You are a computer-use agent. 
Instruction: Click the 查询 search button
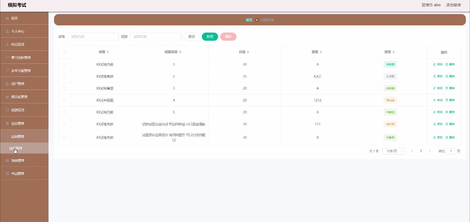point(191,37)
